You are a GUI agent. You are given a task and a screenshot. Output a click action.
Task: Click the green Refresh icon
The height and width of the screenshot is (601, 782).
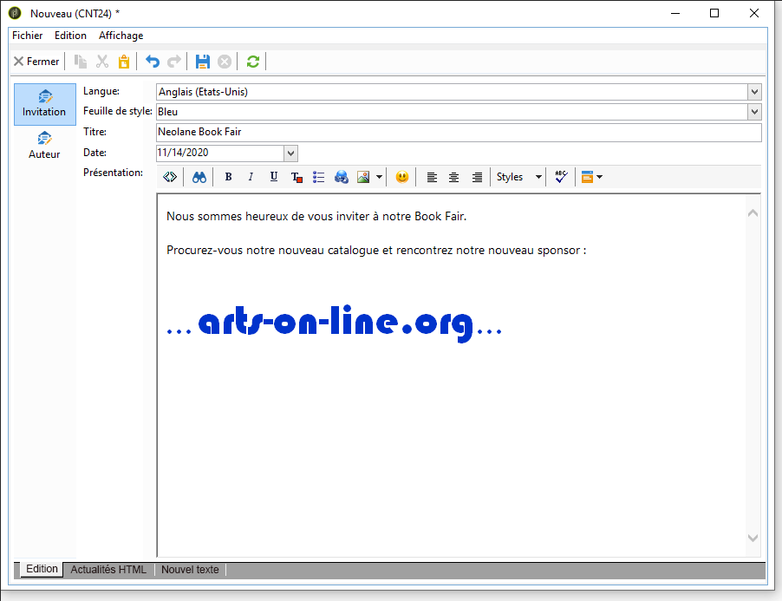[253, 62]
